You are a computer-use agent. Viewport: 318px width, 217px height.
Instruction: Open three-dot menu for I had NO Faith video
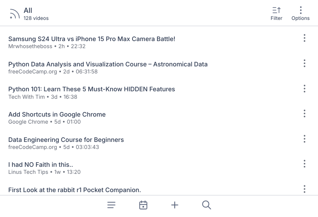304,164
